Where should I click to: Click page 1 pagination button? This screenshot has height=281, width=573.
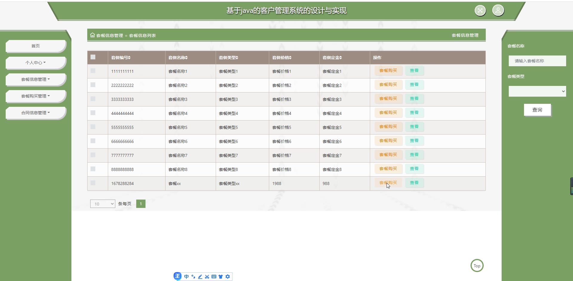pos(141,204)
